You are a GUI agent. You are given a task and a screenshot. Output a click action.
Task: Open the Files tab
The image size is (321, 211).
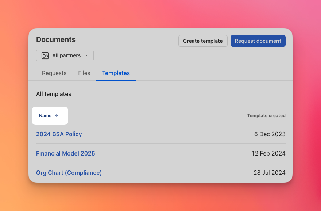coord(84,73)
